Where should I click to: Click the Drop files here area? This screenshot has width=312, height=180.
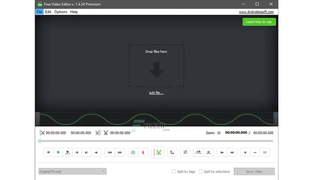156,65
